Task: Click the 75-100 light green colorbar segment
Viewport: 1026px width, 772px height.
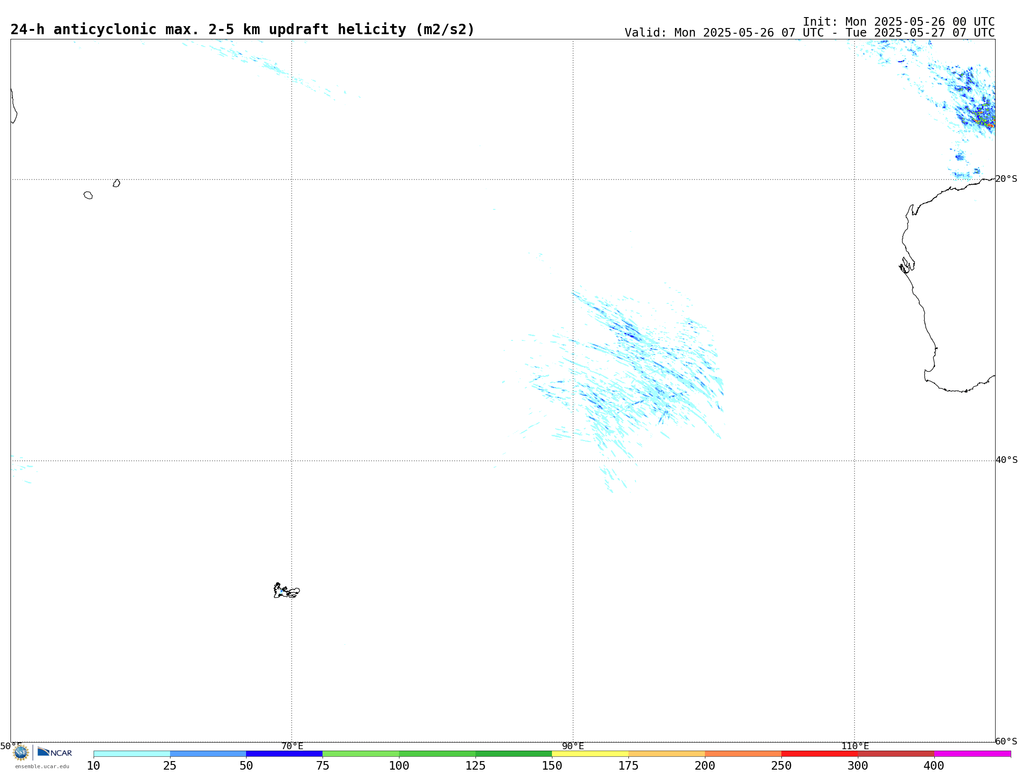Action: coord(361,754)
